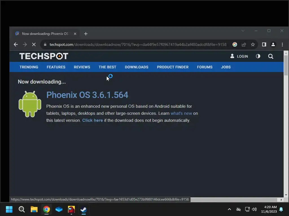View site security lock info

45,44
